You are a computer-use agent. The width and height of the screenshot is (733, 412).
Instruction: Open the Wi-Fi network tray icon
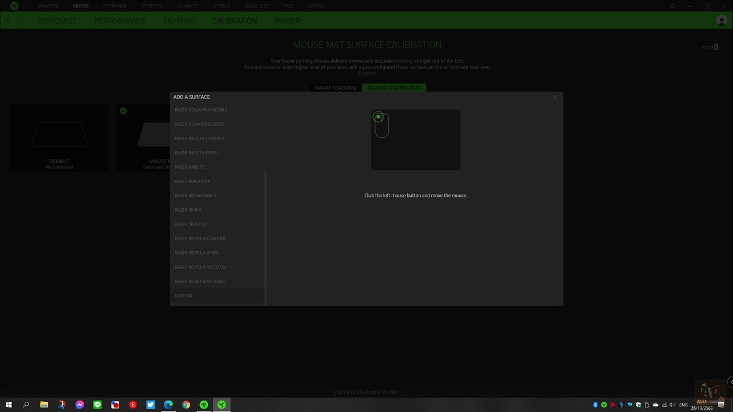(664, 405)
